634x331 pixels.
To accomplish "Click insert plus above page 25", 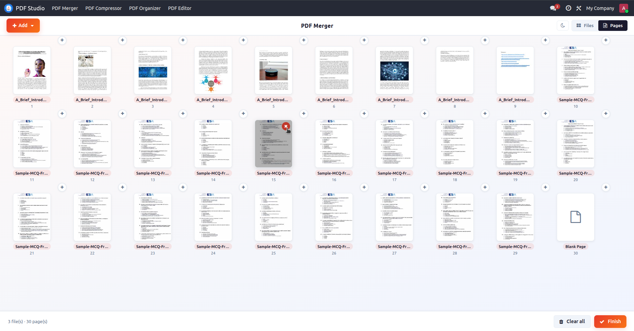I will 304,187.
